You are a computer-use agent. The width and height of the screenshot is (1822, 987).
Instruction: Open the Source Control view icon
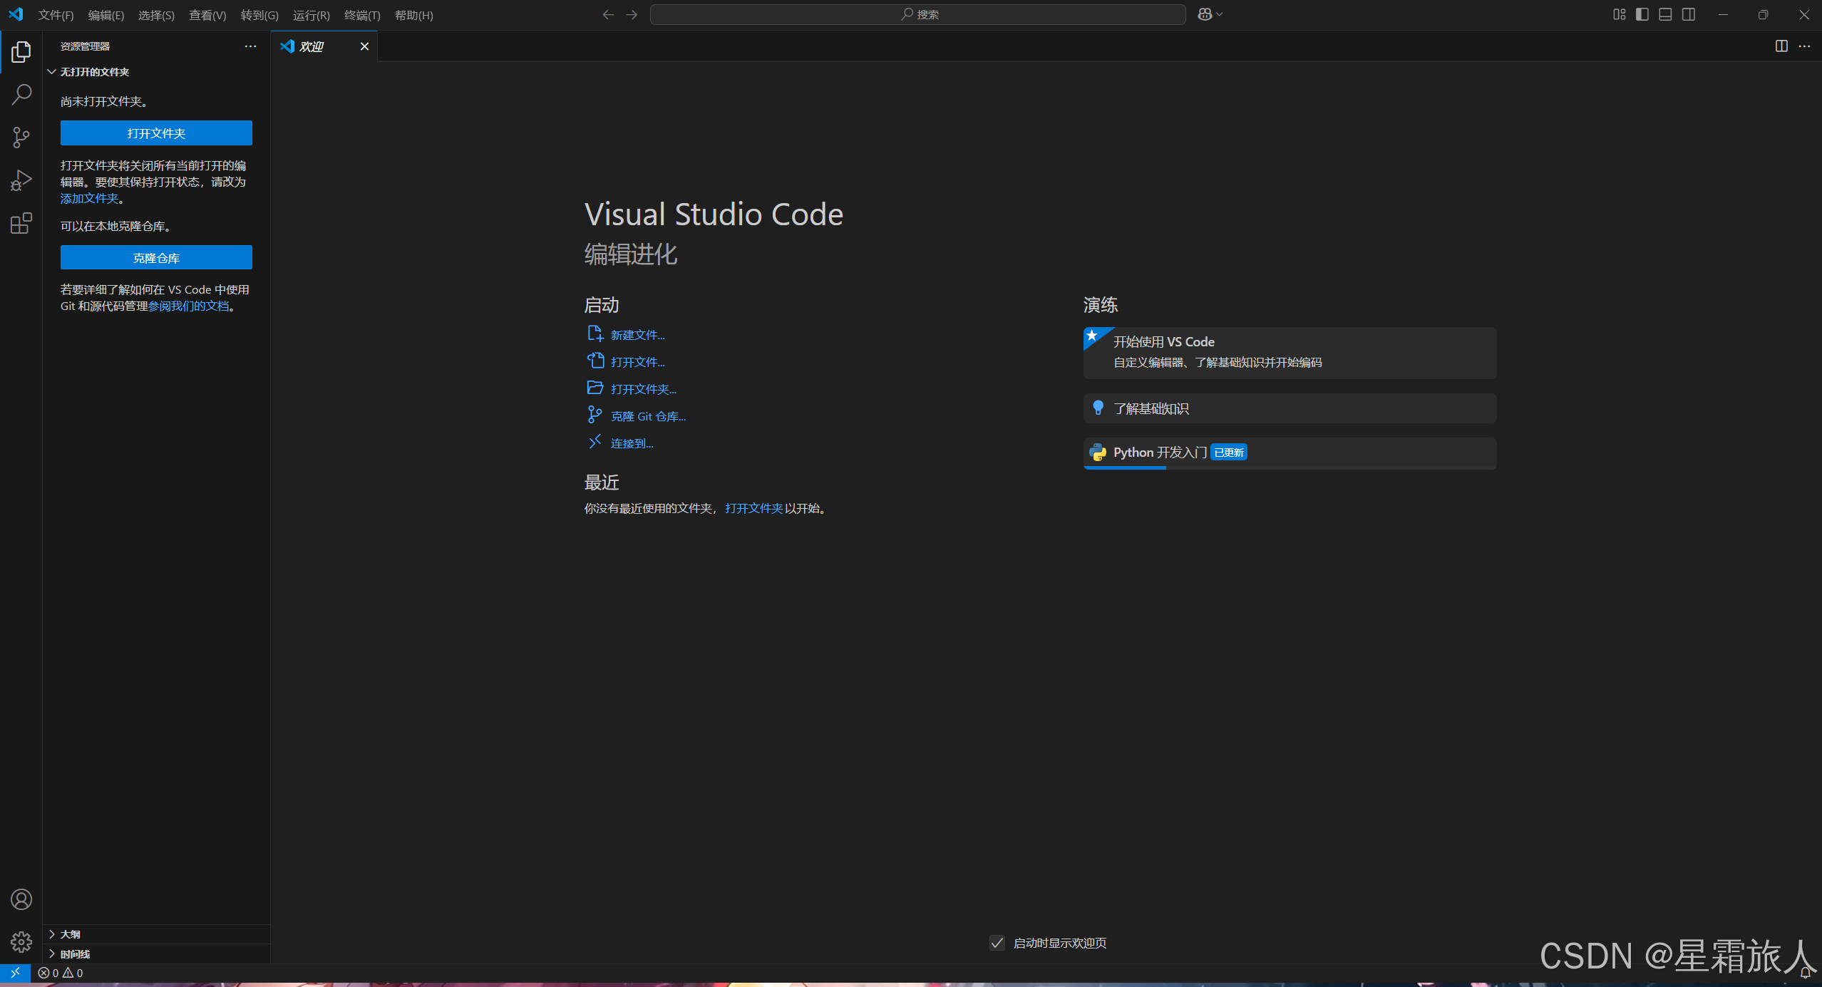(21, 138)
